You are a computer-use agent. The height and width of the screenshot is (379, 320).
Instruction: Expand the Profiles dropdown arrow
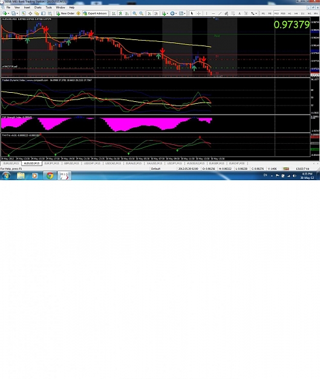coord(17,13)
